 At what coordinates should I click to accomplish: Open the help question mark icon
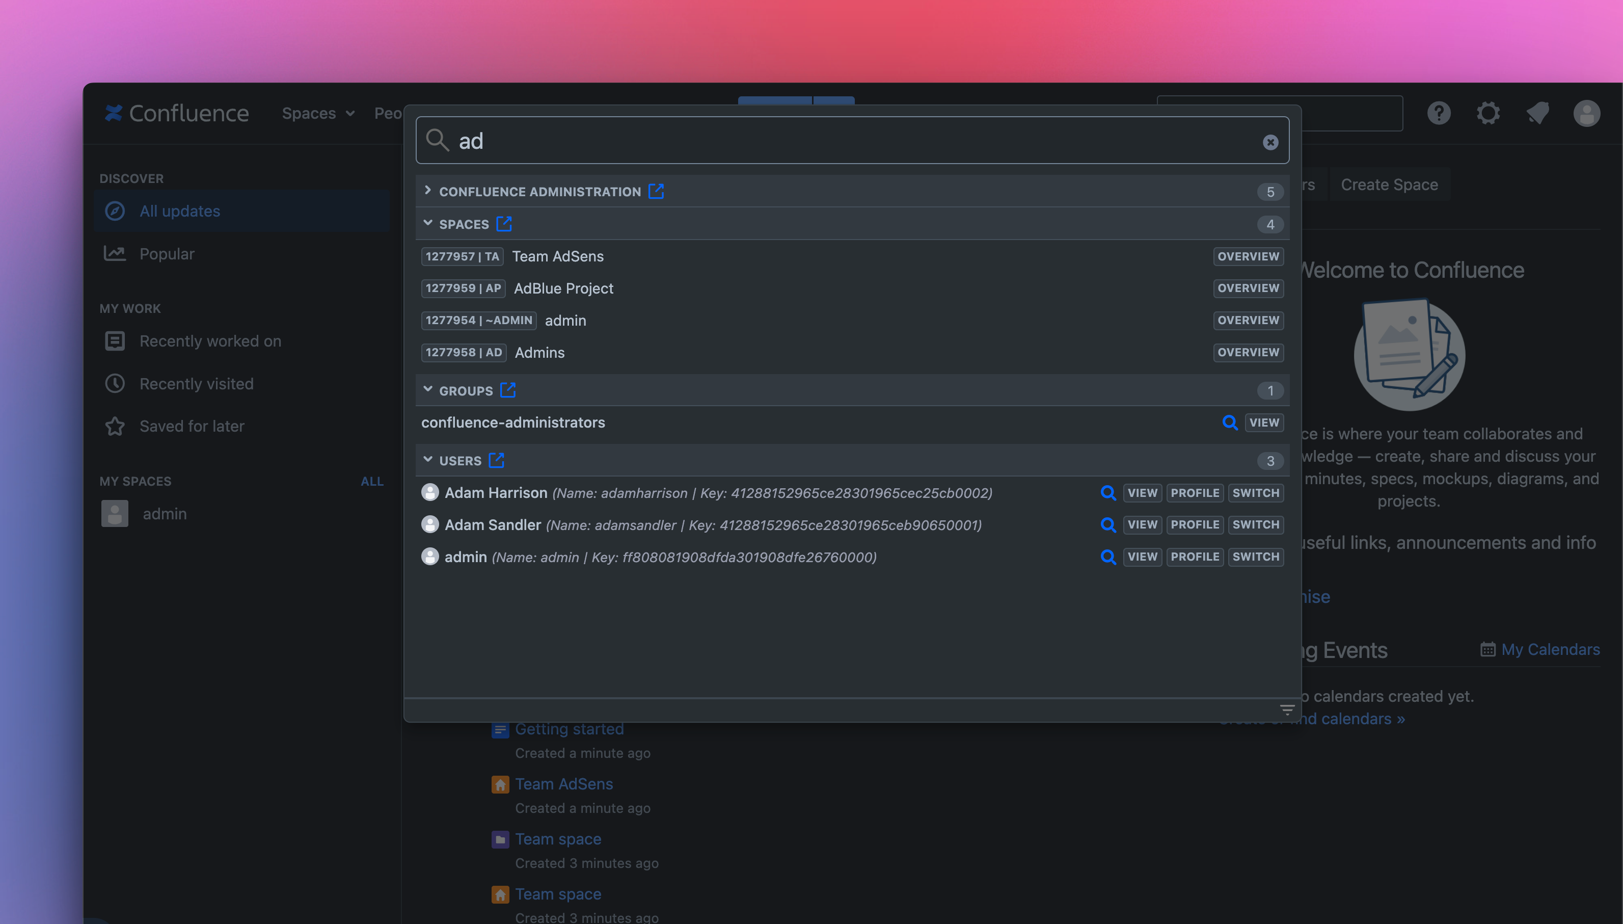pyautogui.click(x=1439, y=114)
